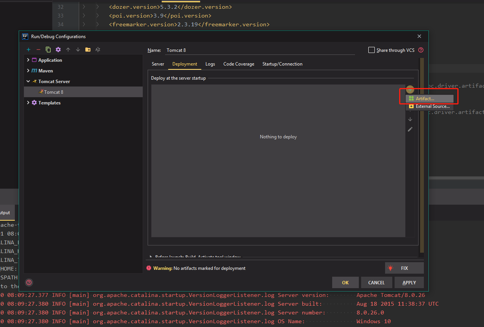Click the add deployment plus button
484x327 pixels.
coord(410,90)
